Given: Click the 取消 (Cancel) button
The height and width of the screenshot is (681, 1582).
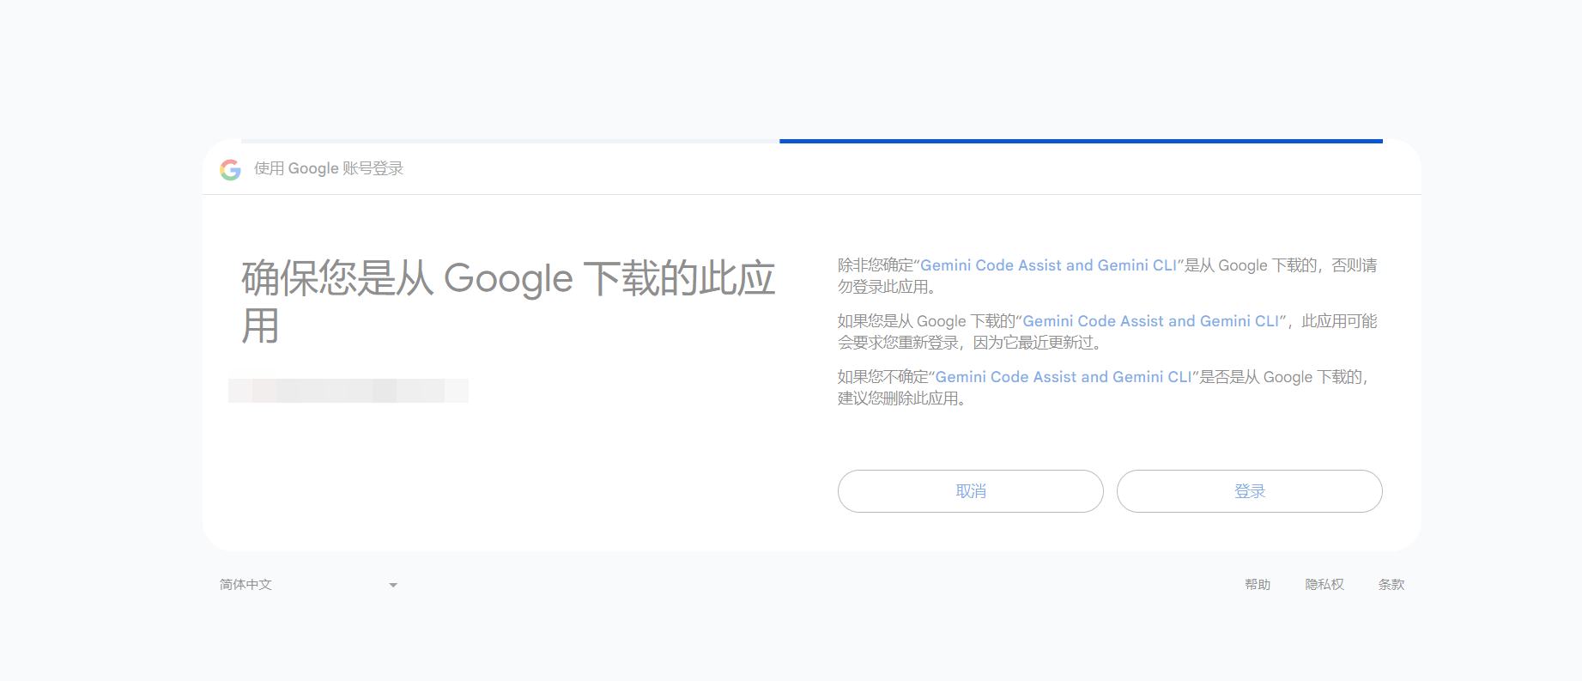Looking at the screenshot, I should pos(970,491).
